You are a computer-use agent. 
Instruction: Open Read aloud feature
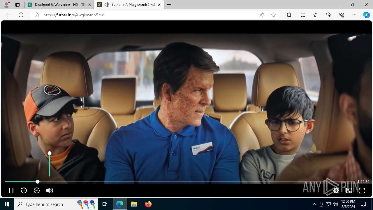pos(262,15)
